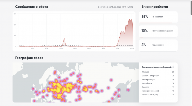The width and height of the screenshot is (192, 106).
Task: Click Санкт-Петербург in the cities list
Action: (150, 76)
